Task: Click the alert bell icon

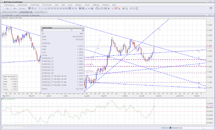Action: pyautogui.click(x=96, y=8)
